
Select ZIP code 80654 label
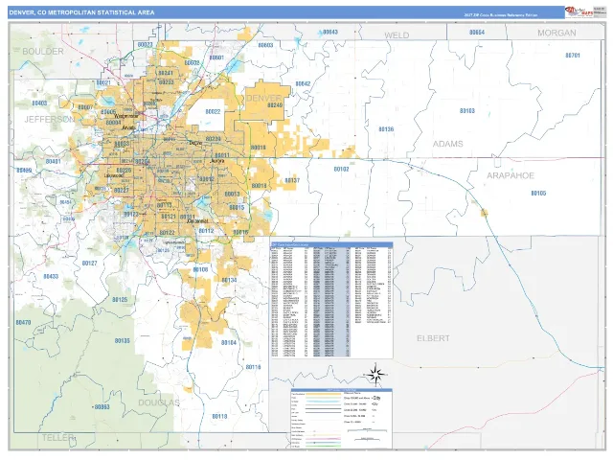coord(477,33)
